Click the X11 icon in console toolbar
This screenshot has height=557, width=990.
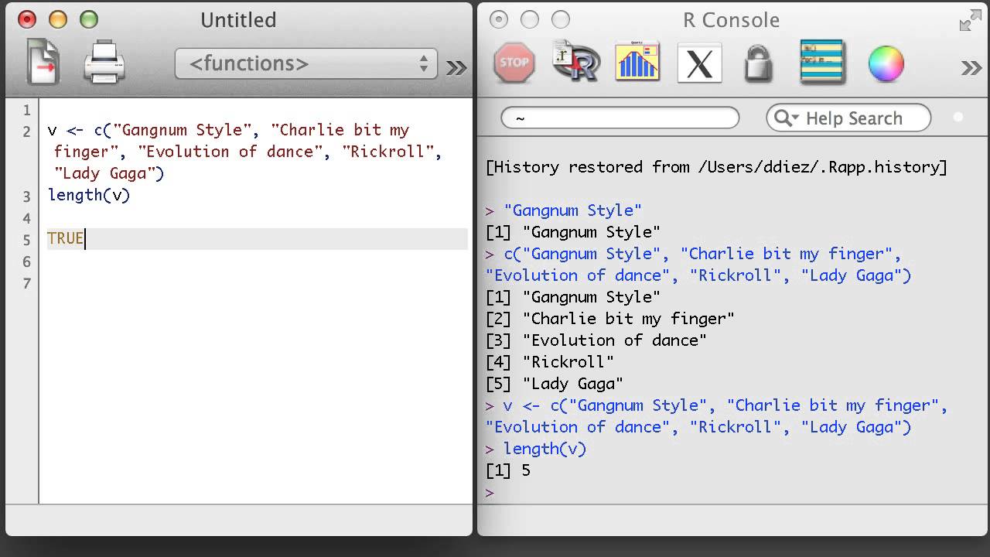[699, 63]
